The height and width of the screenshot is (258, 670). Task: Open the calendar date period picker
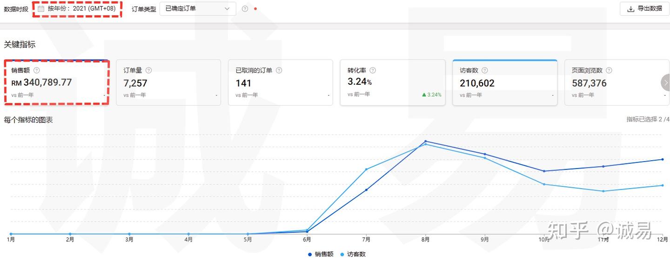point(41,9)
